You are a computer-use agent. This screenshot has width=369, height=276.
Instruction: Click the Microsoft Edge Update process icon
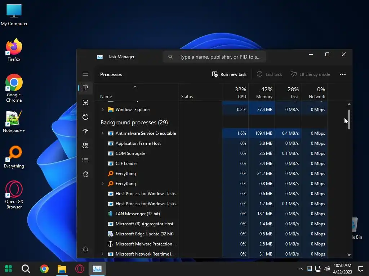click(110, 234)
